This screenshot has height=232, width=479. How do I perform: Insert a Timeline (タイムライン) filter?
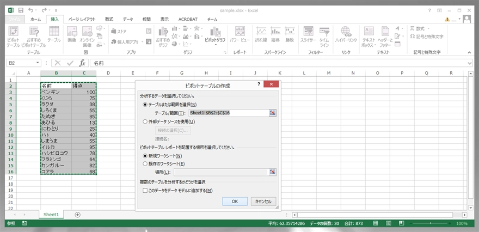324,36
